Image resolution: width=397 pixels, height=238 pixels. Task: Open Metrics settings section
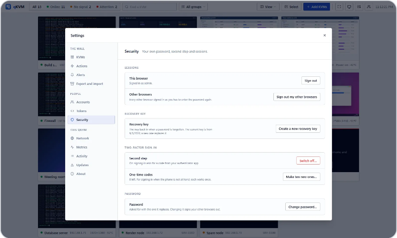(91, 147)
